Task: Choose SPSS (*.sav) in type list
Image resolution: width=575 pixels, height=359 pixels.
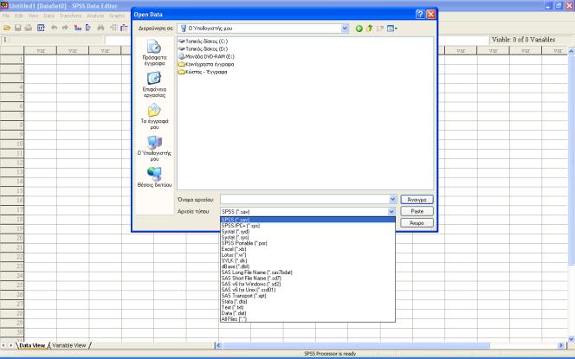Action: tap(307, 220)
